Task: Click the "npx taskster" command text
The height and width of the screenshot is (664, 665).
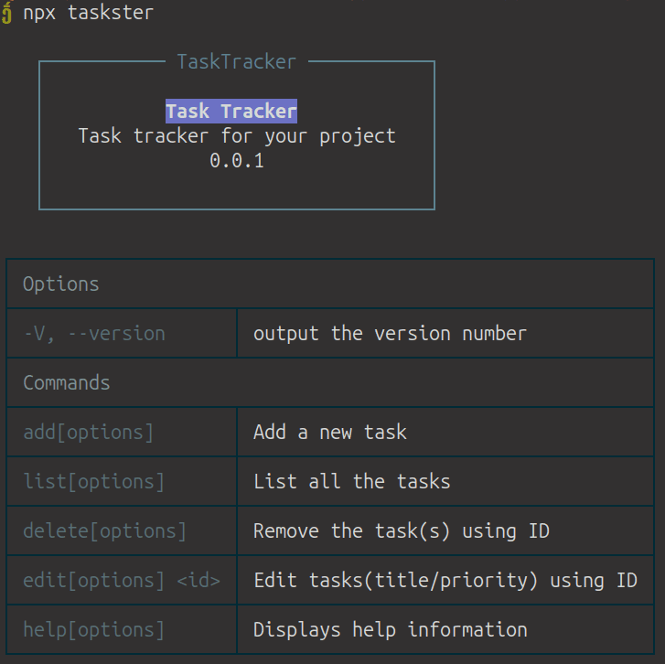Action: pyautogui.click(x=89, y=13)
